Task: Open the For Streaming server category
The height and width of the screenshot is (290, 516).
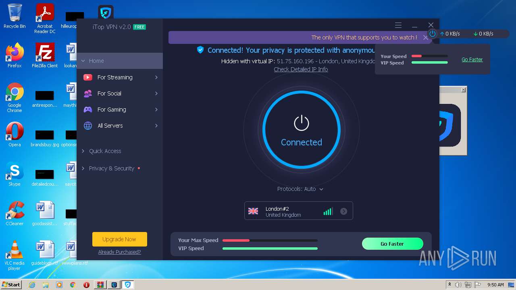Action: [x=120, y=77]
